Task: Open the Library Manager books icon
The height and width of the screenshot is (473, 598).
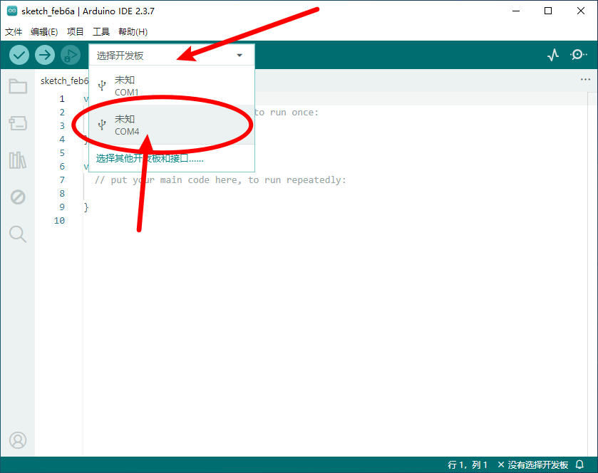Action: pos(18,160)
